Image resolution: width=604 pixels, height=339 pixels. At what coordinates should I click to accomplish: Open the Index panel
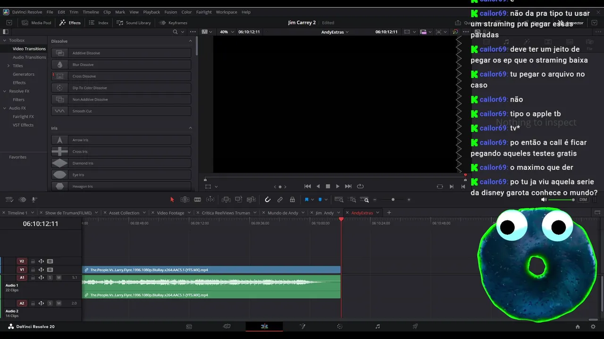tap(99, 23)
